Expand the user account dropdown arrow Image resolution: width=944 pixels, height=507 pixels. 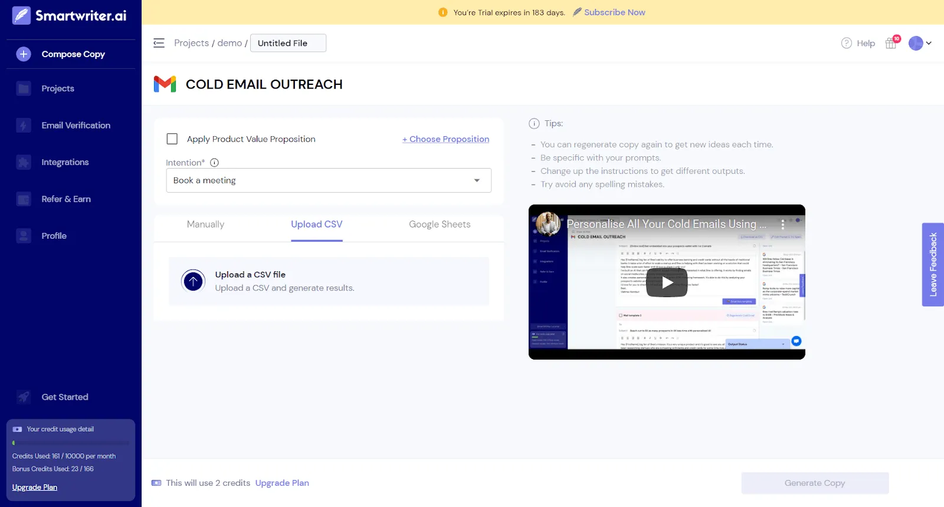pyautogui.click(x=929, y=43)
